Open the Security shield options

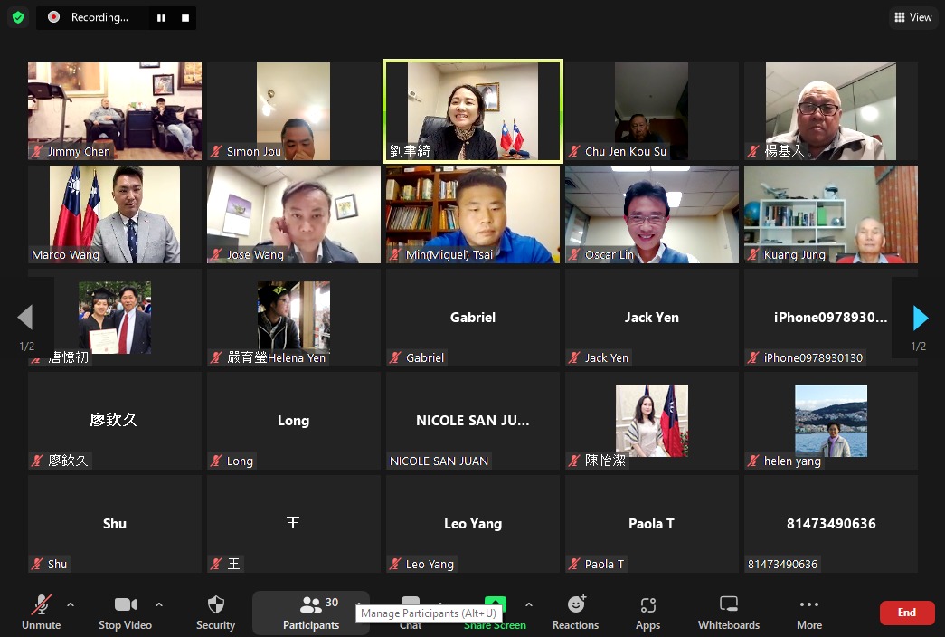coord(215,612)
